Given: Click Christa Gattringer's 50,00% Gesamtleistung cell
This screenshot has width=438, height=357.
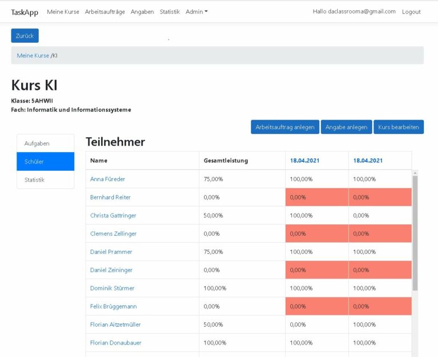Looking at the screenshot, I should click(242, 215).
